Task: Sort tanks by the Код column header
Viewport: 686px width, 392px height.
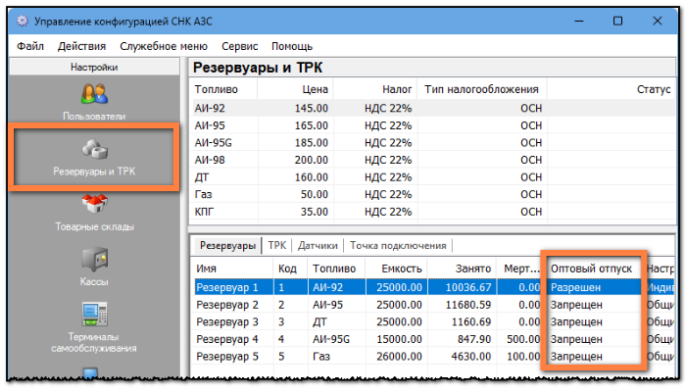Action: [290, 269]
